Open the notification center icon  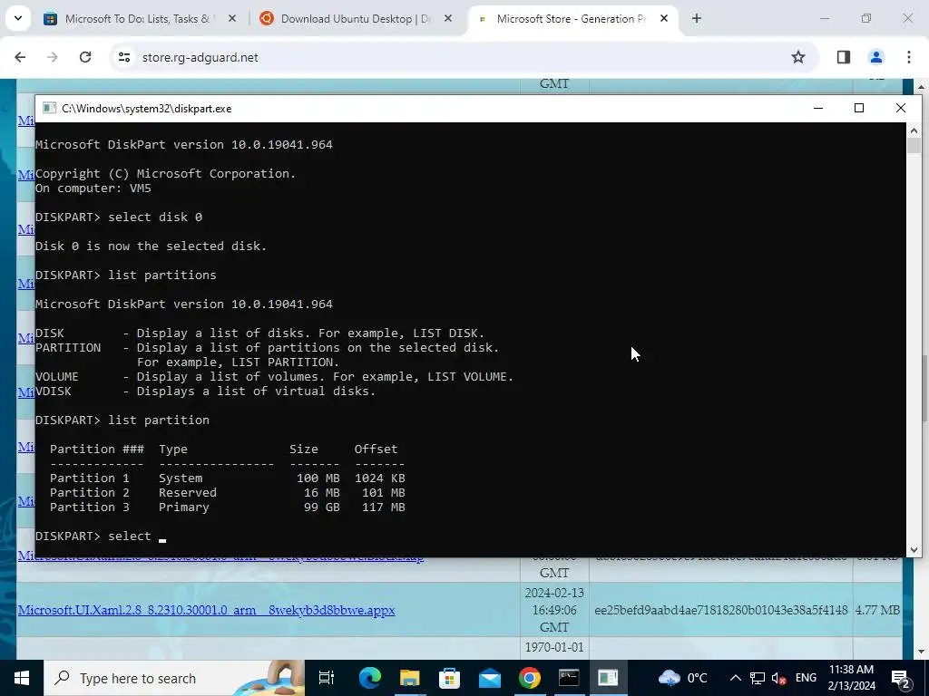pos(901,678)
